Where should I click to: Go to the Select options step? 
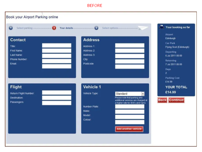(x=110, y=28)
